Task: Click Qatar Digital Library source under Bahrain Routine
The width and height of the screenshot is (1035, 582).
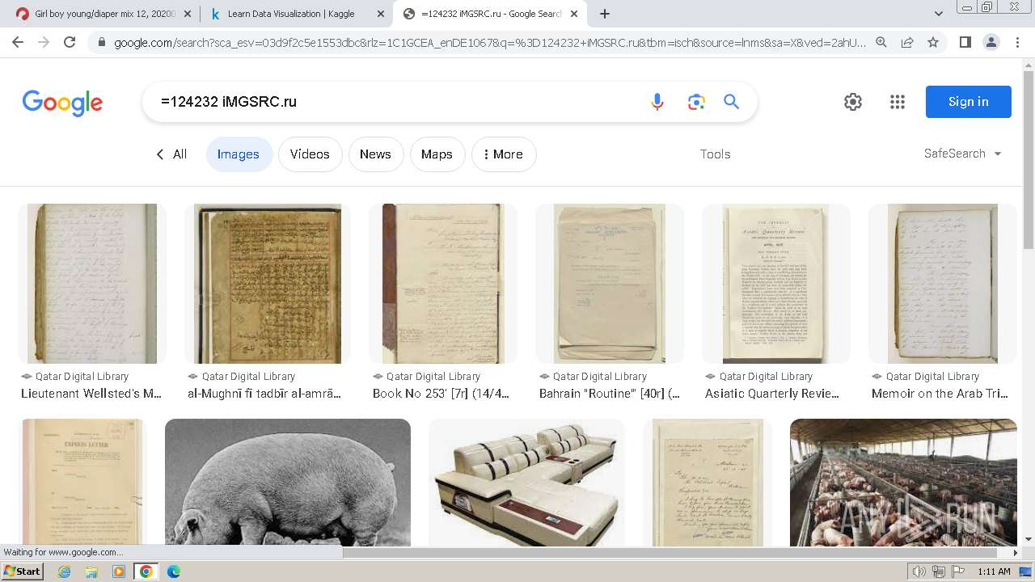Action: [600, 377]
